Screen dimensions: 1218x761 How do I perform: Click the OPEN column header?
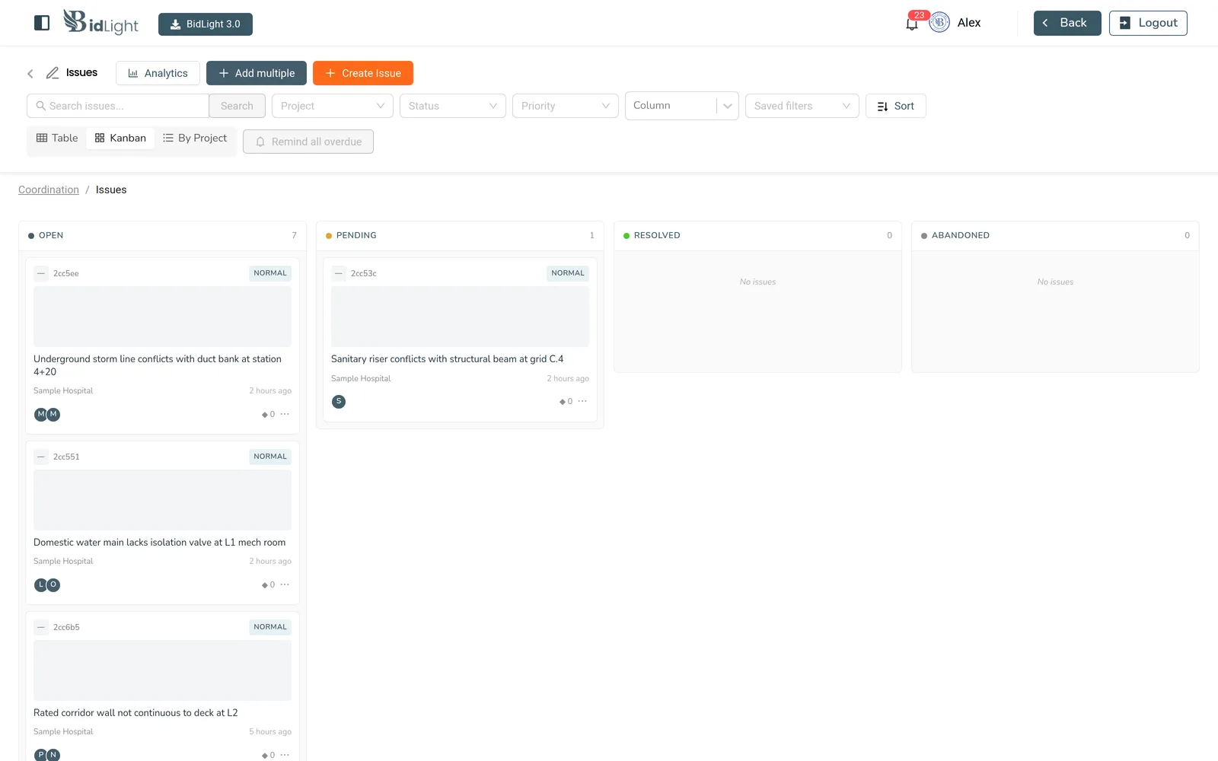click(162, 235)
